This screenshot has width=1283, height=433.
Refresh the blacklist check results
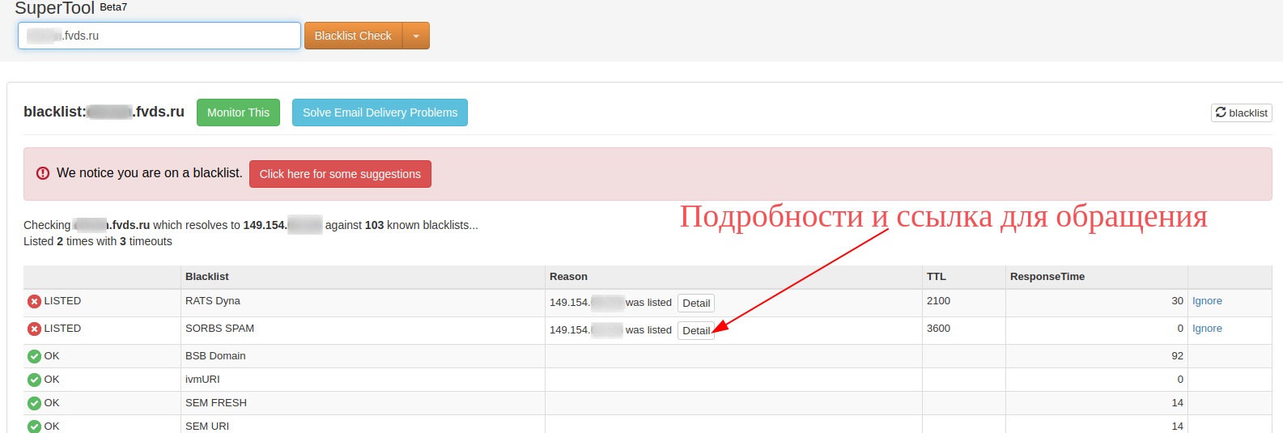pyautogui.click(x=1241, y=112)
